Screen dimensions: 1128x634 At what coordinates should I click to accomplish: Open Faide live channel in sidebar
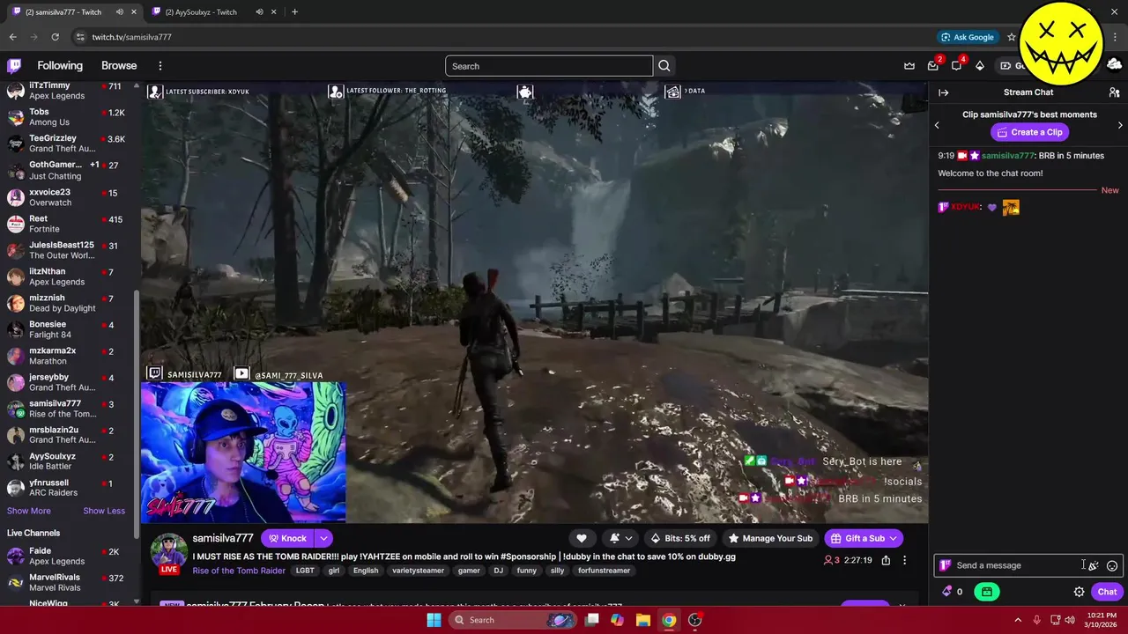click(69, 557)
